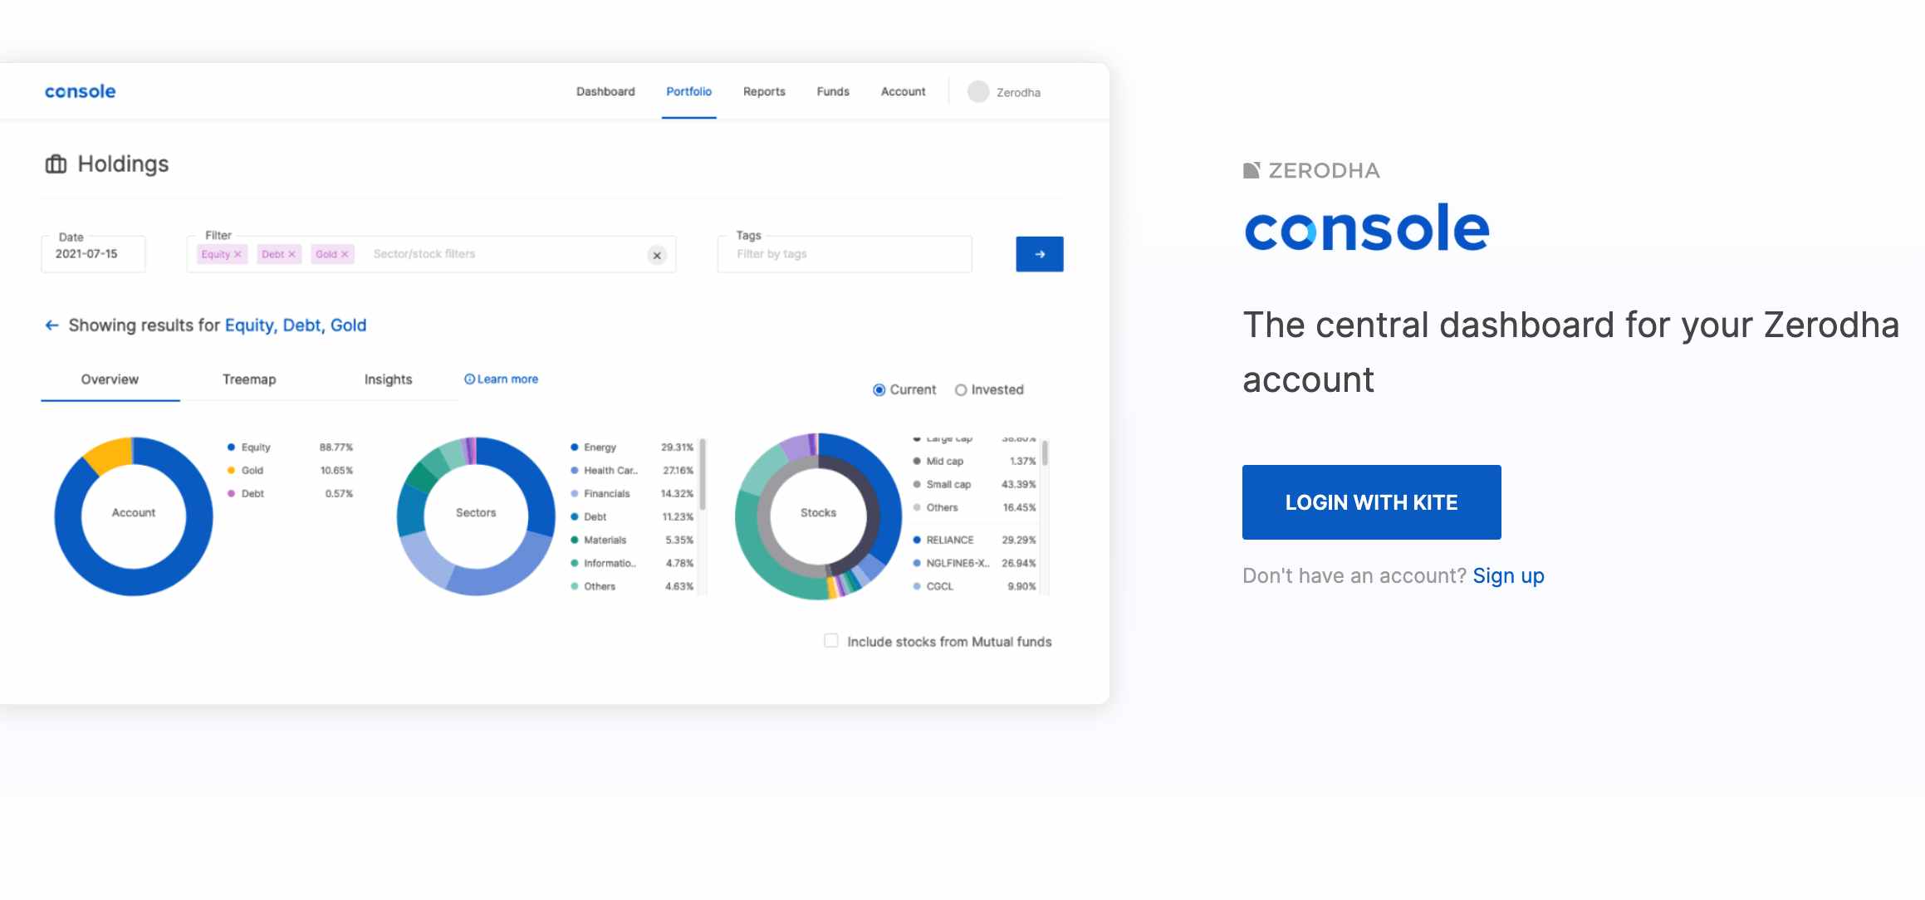Image resolution: width=1925 pixels, height=900 pixels.
Task: Remove the Equity filter tag
Action: 237,253
